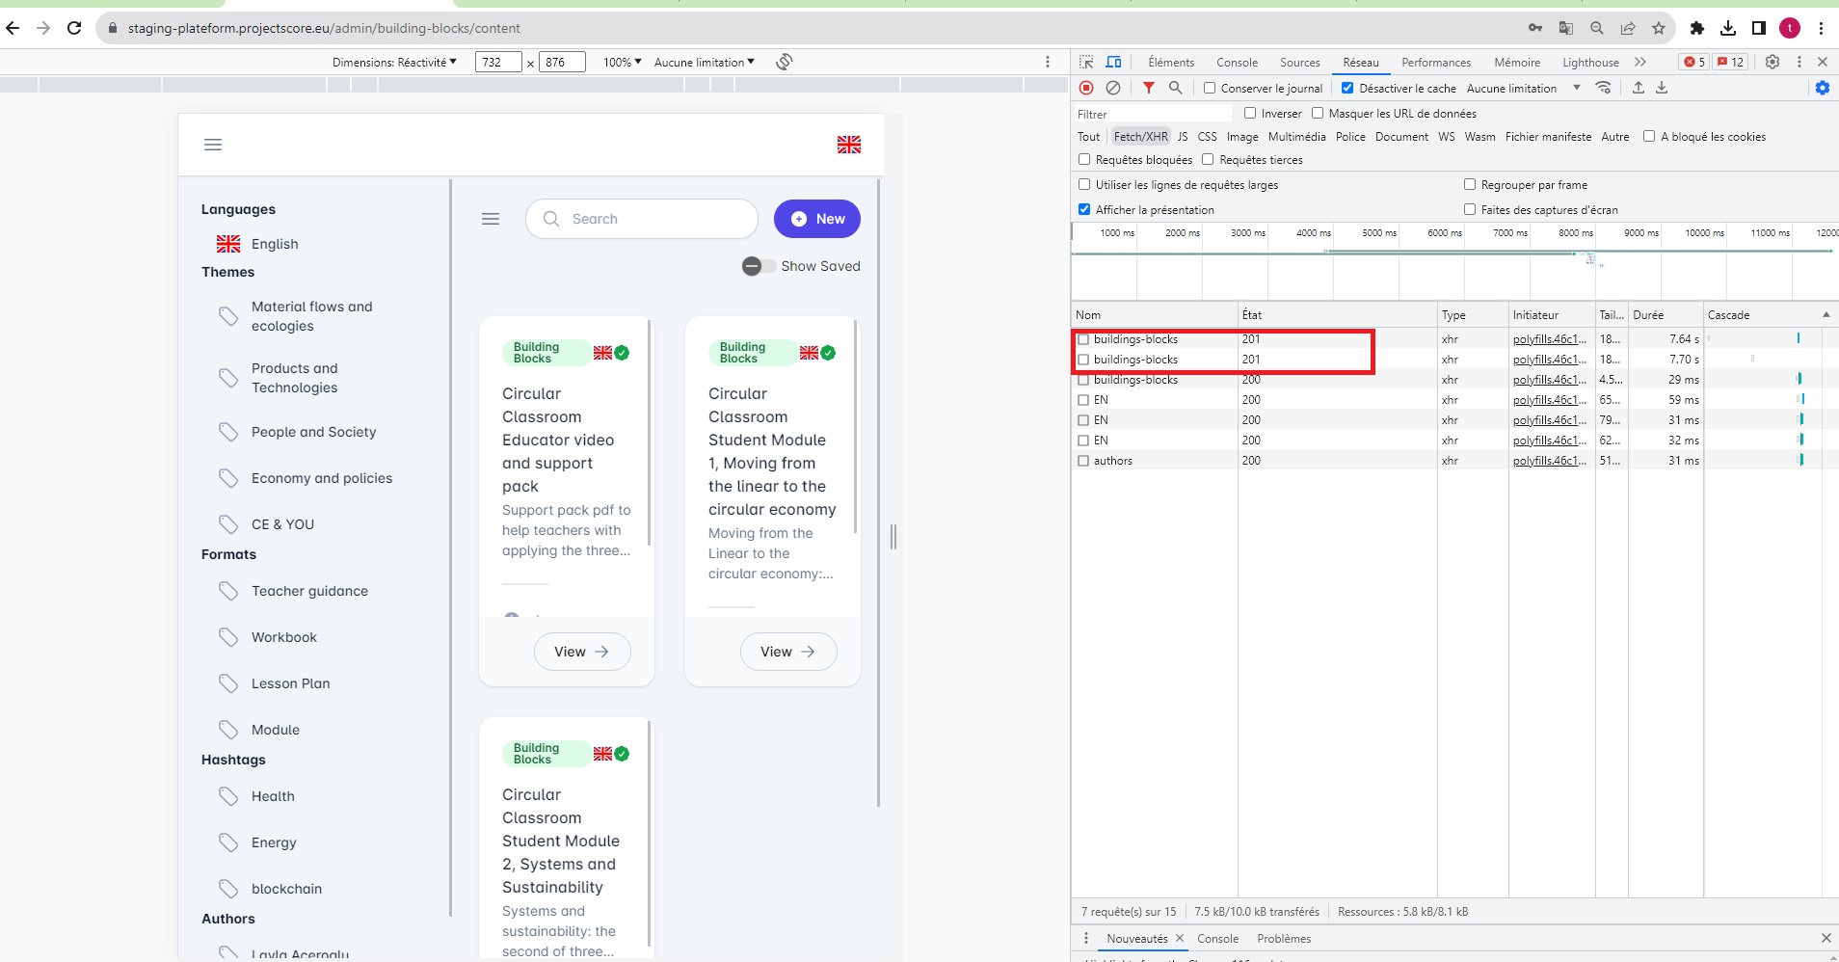Open DevTools settings gear
This screenshot has height=962, width=1839.
1772,62
